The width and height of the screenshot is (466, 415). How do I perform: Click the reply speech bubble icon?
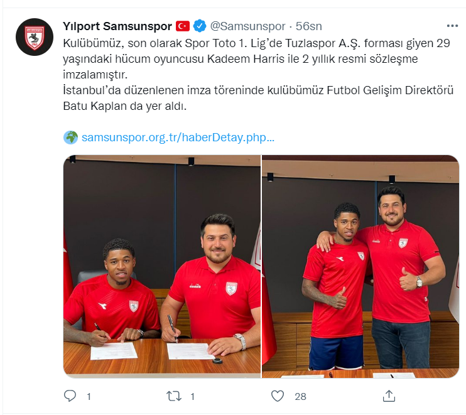(70, 396)
